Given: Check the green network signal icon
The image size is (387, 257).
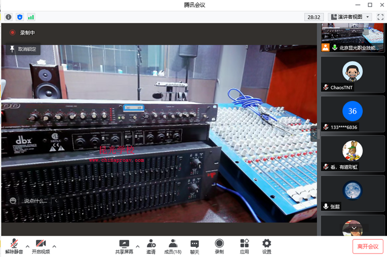Looking at the screenshot, I should point(31,17).
